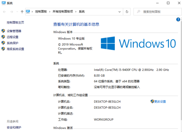The image size is (182, 132).
Task: Click Windows 10 专业版 edition text
Action: coord(71,38)
